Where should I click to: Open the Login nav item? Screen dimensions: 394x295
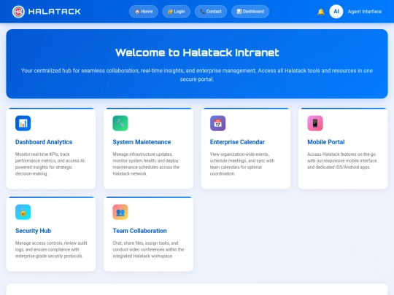tap(176, 12)
